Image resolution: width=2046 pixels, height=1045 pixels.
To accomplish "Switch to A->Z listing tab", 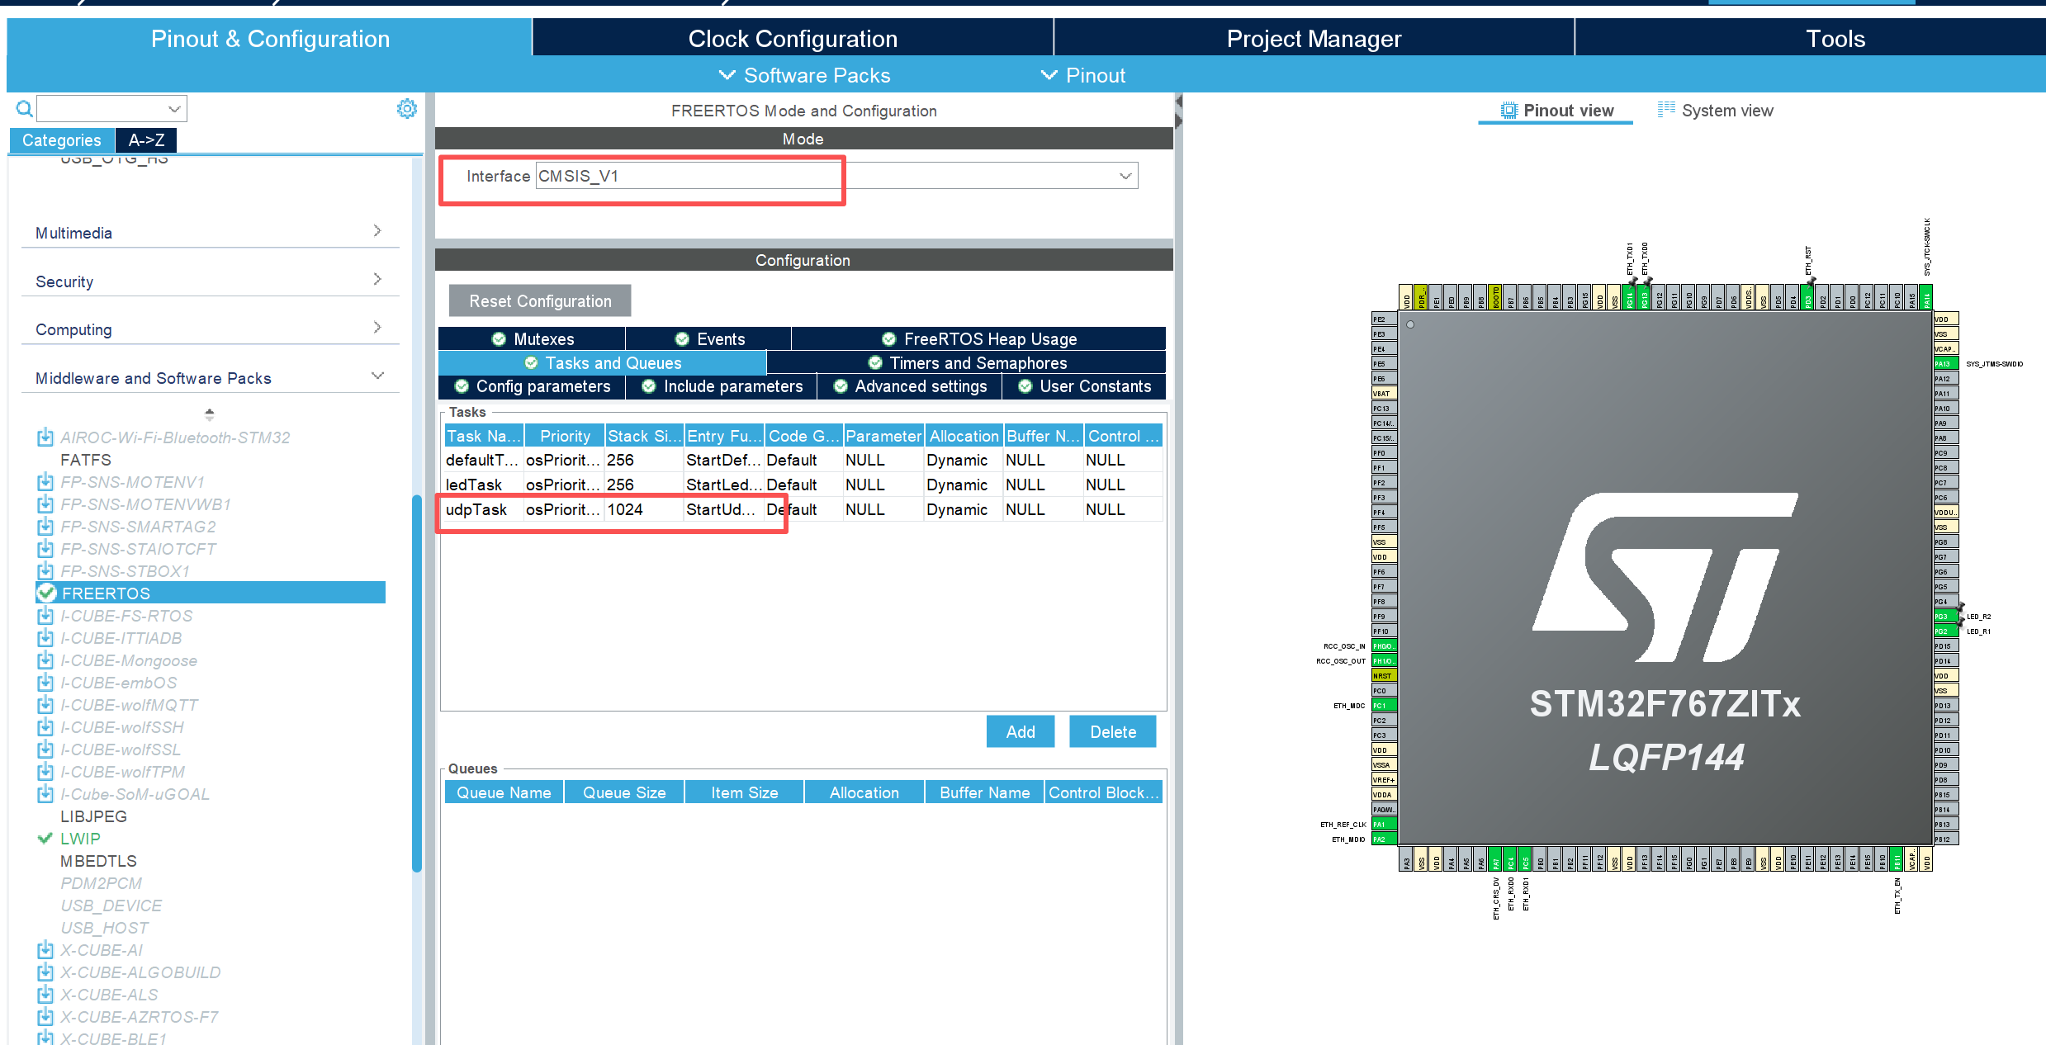I will coord(146,140).
